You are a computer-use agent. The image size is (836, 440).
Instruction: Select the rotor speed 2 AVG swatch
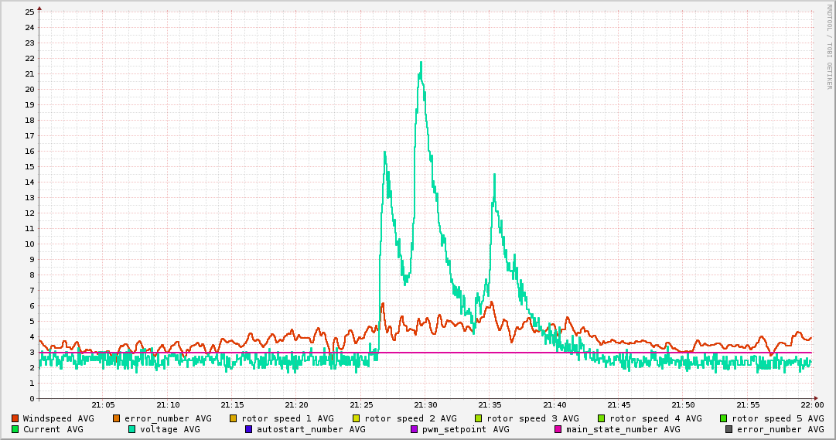click(x=357, y=418)
